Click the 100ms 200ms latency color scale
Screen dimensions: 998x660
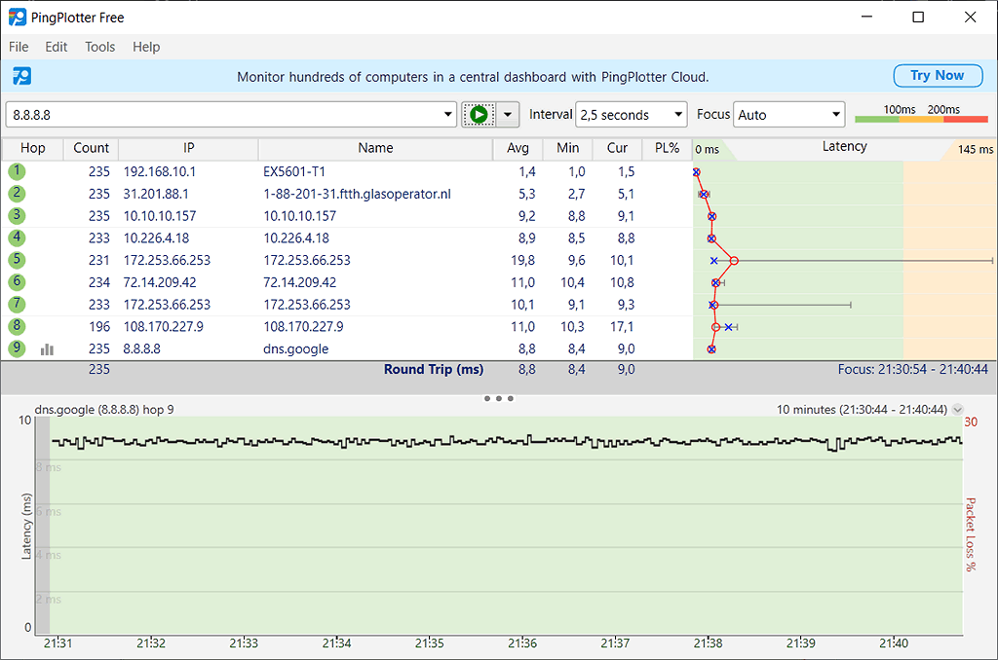(x=921, y=114)
